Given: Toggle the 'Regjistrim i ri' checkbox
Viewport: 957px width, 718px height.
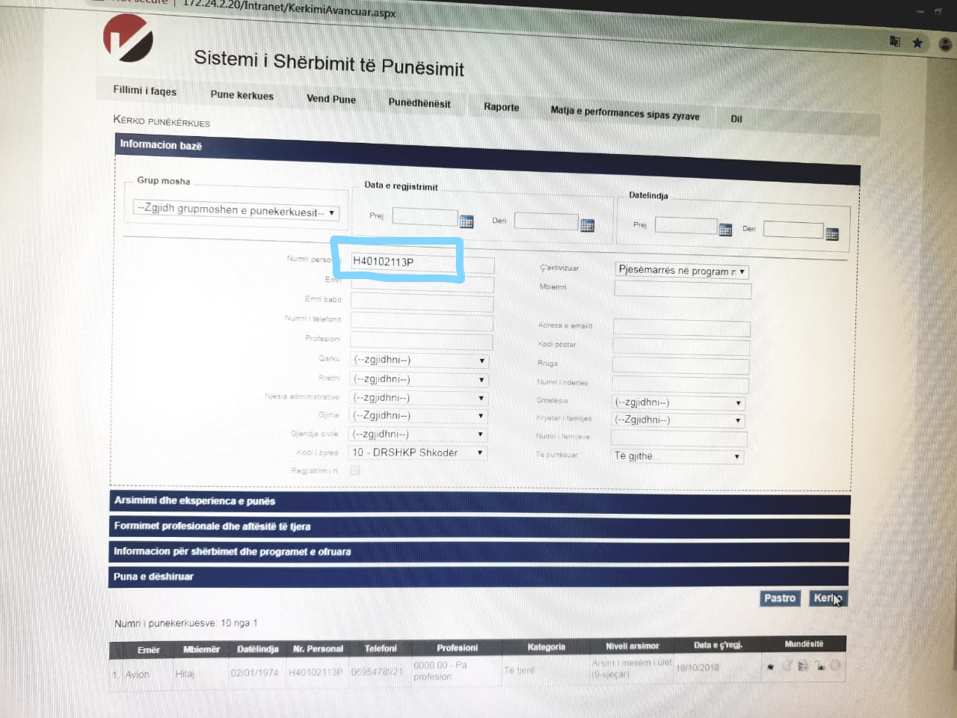Looking at the screenshot, I should pyautogui.click(x=355, y=470).
